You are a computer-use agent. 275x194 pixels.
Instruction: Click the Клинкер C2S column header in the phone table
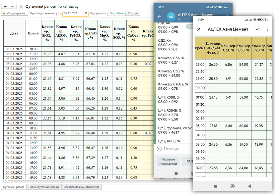click(x=259, y=48)
